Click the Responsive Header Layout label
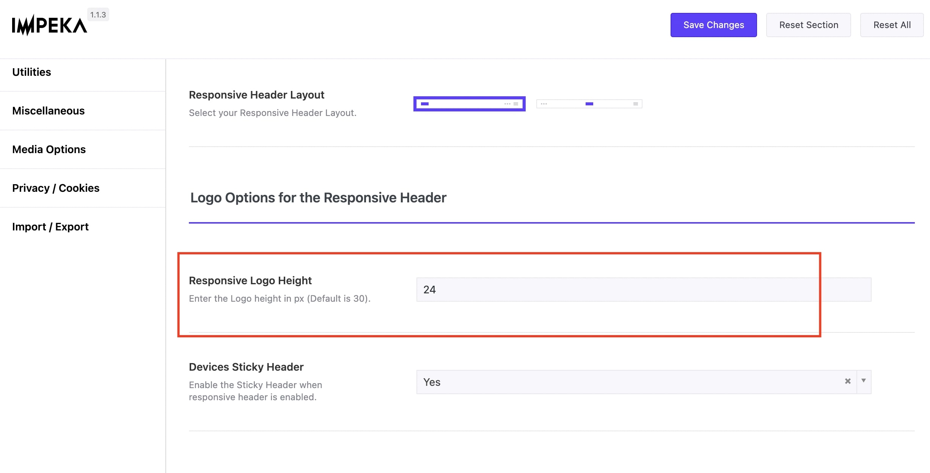The height and width of the screenshot is (473, 930). (256, 95)
